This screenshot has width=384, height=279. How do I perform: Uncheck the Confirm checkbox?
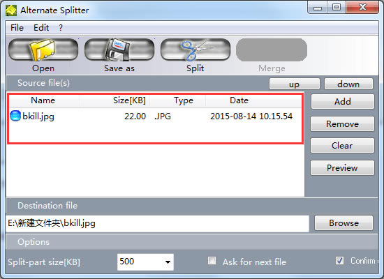coord(339,261)
